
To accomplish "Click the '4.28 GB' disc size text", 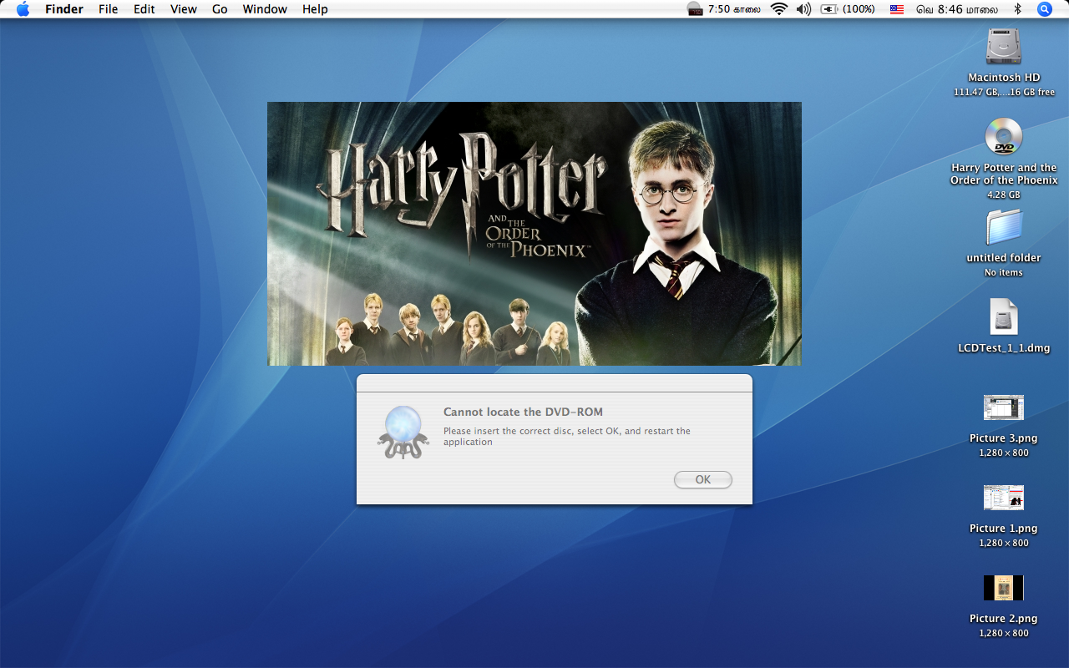I will (1004, 195).
